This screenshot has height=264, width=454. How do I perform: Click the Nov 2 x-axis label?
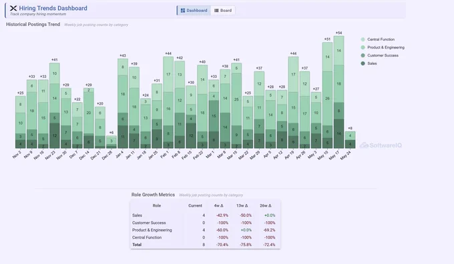coord(17,155)
